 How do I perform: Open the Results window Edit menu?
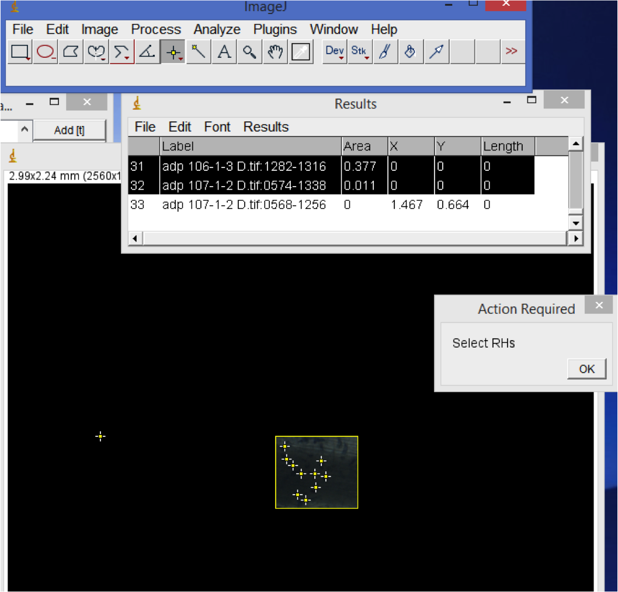coord(180,127)
